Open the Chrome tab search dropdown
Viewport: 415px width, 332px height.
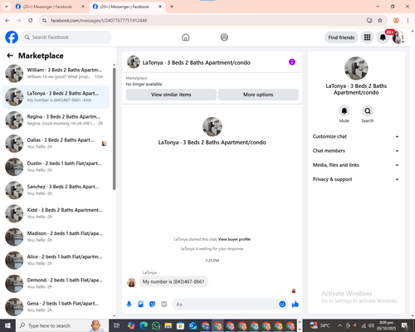click(x=6, y=7)
